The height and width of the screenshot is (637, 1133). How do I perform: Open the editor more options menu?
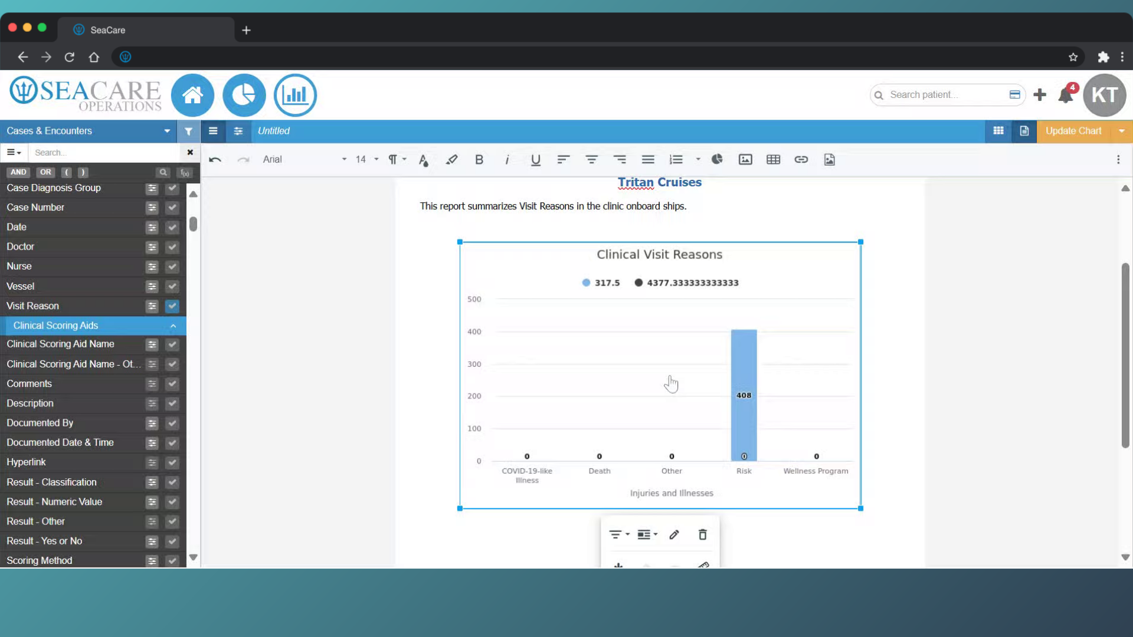click(x=1118, y=160)
